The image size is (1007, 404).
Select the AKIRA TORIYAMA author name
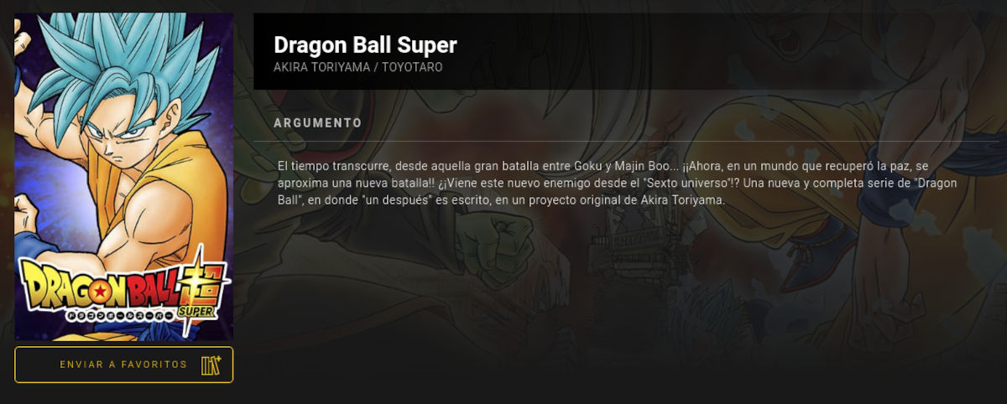(321, 67)
